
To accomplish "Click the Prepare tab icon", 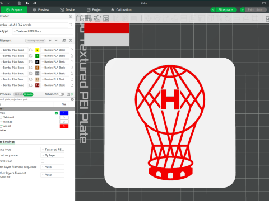I will [8, 9].
